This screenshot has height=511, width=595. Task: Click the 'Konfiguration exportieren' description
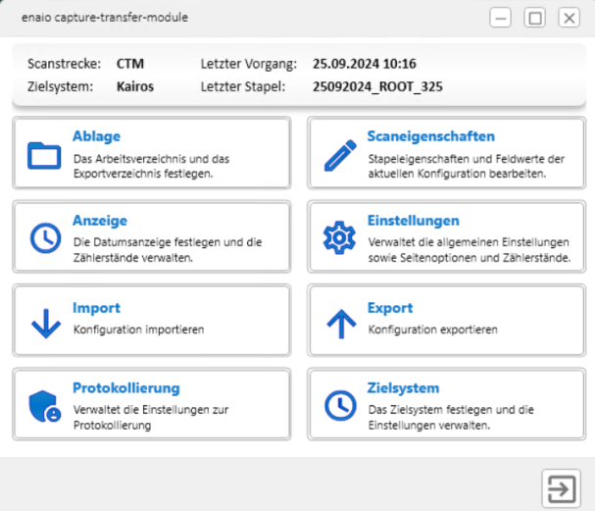pyautogui.click(x=432, y=330)
